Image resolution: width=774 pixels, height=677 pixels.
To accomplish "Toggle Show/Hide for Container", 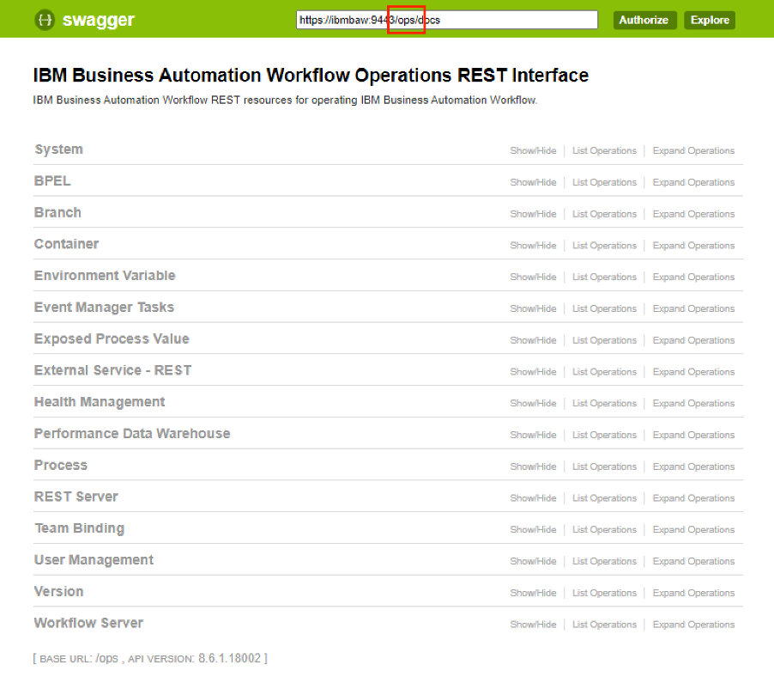I will pyautogui.click(x=533, y=246).
